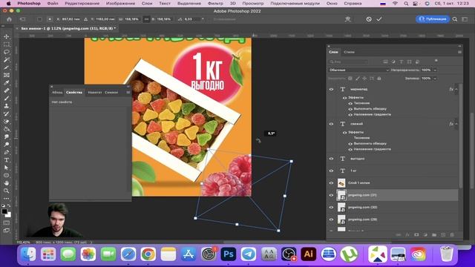Add a layer mask icon

416,234
